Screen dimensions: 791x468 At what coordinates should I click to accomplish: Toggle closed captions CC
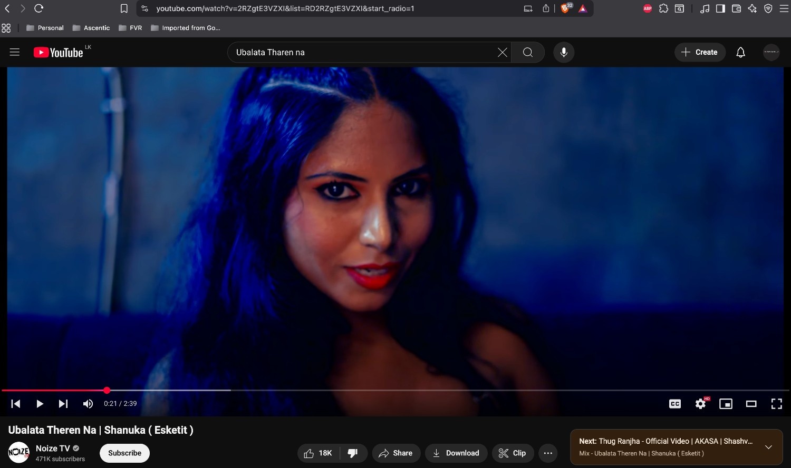pyautogui.click(x=675, y=404)
